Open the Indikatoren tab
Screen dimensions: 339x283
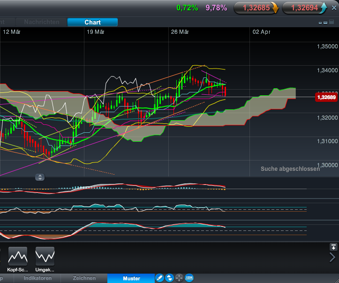[38, 278]
